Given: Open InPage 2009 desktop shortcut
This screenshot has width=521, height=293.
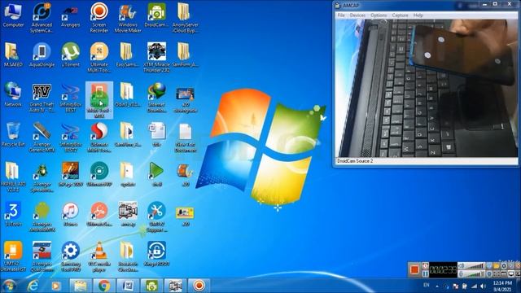Looking at the screenshot, I should click(x=71, y=174).
